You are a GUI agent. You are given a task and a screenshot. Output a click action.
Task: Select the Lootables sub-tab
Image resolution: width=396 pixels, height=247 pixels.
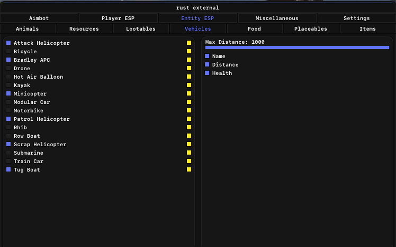141,28
